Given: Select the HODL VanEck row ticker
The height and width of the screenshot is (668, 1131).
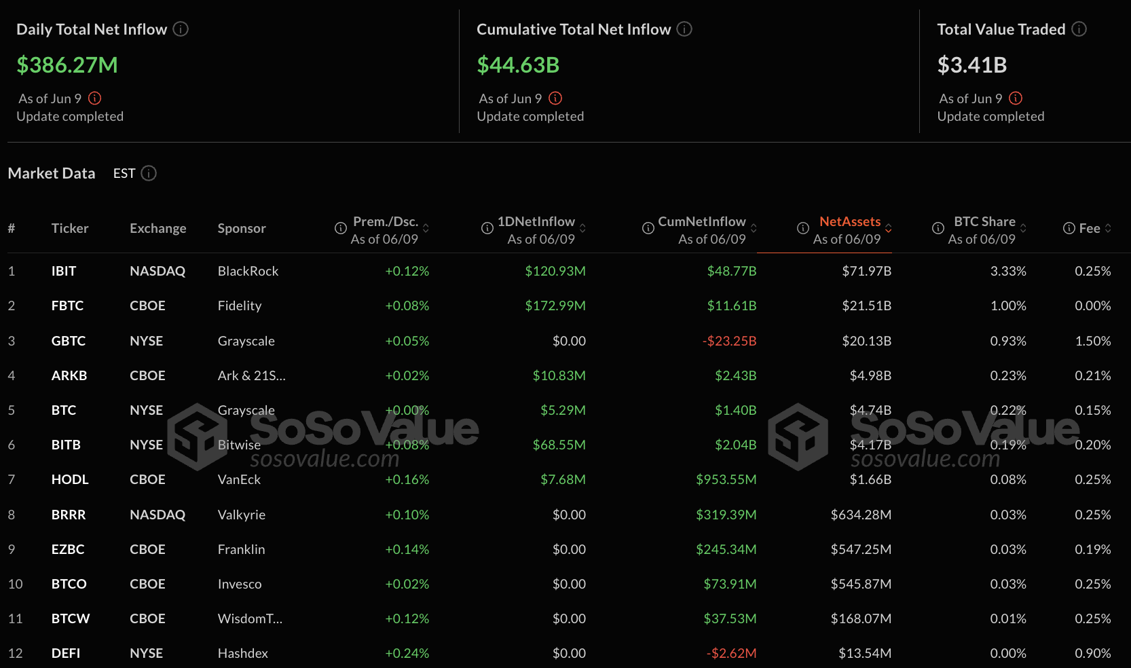Looking at the screenshot, I should click(70, 479).
